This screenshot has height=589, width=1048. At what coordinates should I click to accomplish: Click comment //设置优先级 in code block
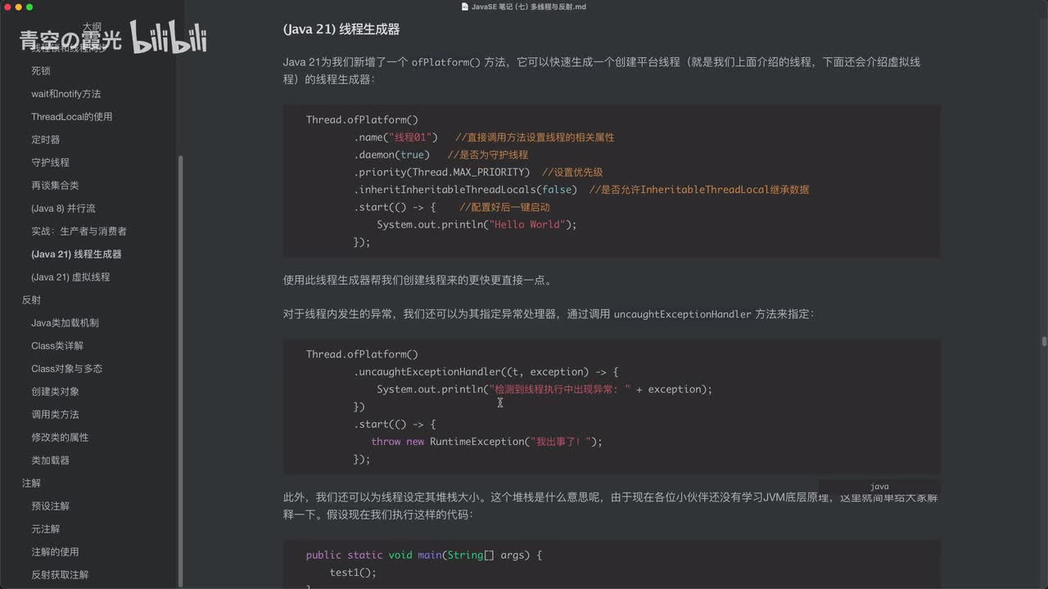click(572, 172)
